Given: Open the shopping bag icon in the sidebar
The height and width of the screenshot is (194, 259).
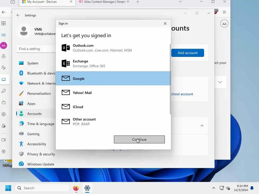Looking at the screenshot, I should pyautogui.click(x=4, y=103).
